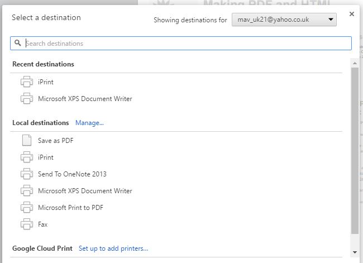Click the scrollbar up arrow
The width and height of the screenshot is (363, 263).
[x=355, y=63]
